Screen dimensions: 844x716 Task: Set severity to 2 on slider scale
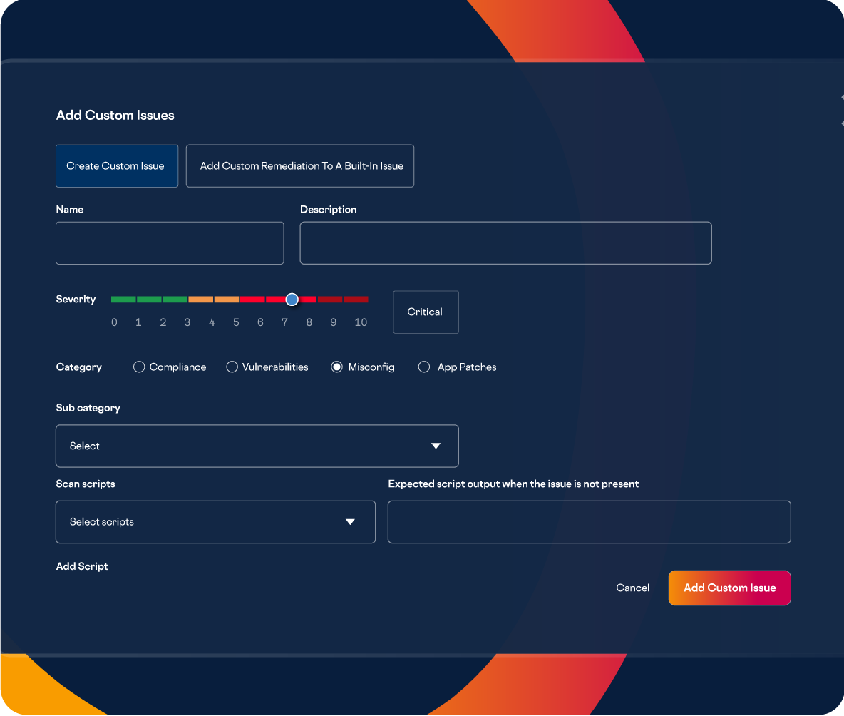coord(163,300)
